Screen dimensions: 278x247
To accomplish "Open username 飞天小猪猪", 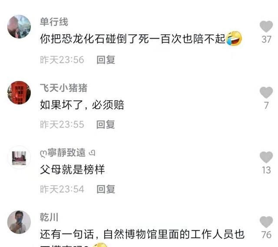I will coord(64,88).
